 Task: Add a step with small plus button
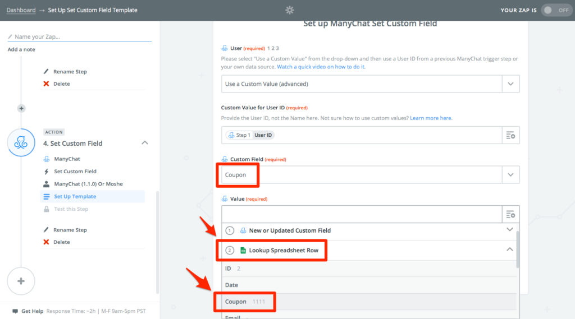(21, 108)
